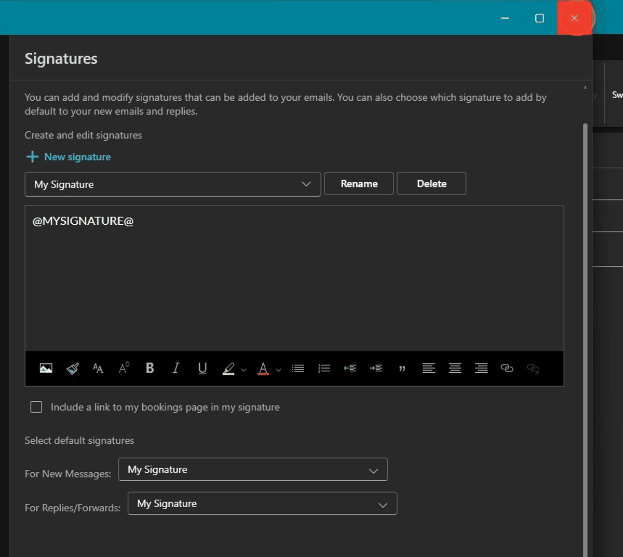Click the New signature link
Viewport: 623px width, 557px height.
(x=77, y=157)
